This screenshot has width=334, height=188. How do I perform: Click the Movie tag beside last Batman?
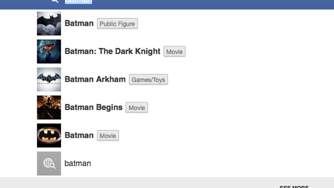tap(108, 136)
